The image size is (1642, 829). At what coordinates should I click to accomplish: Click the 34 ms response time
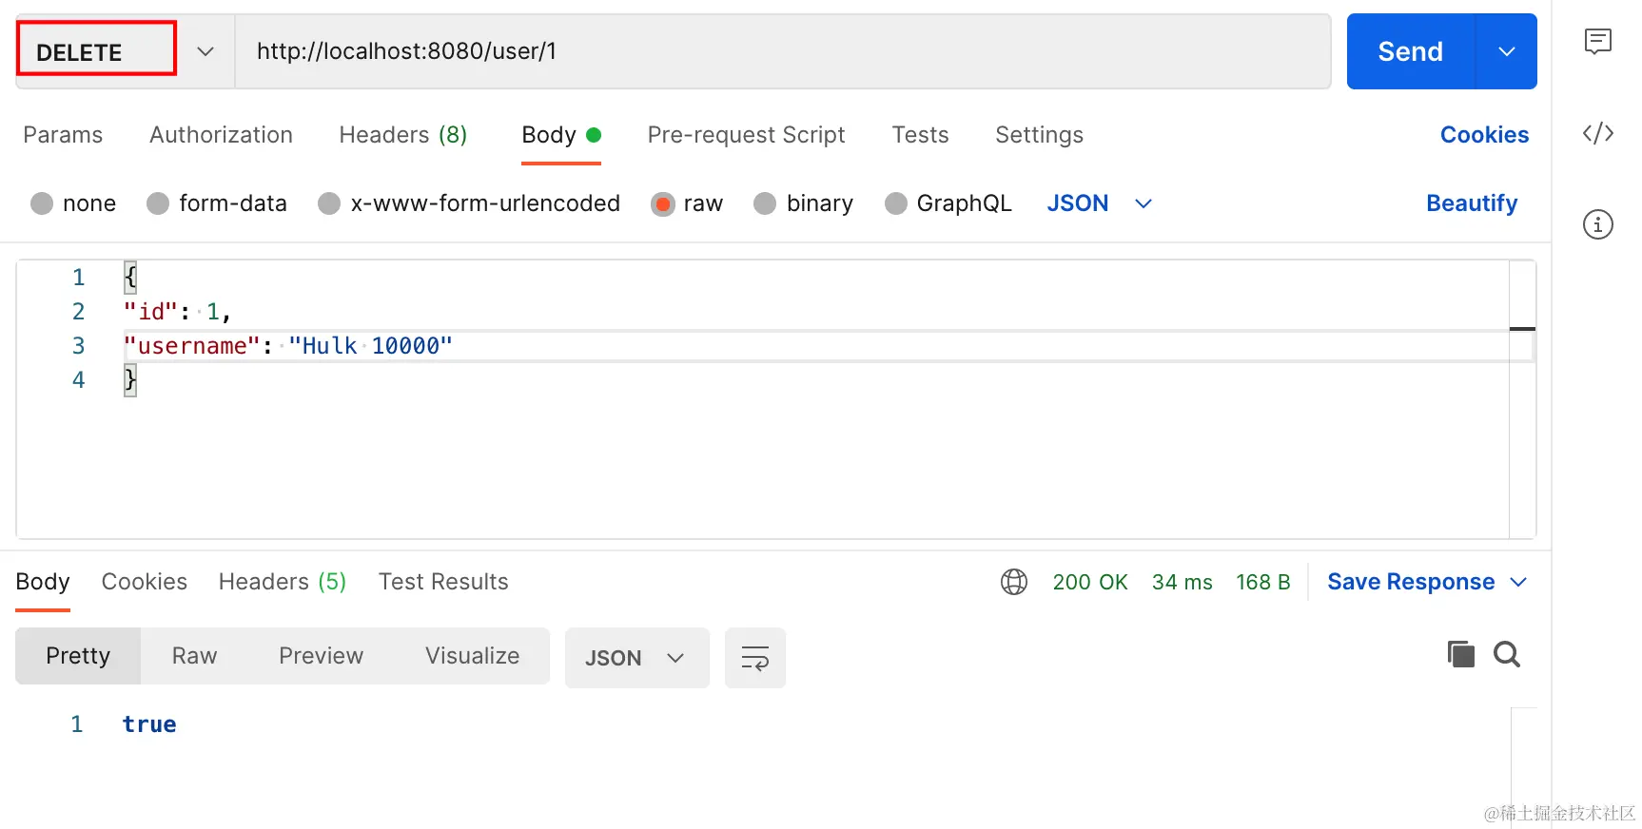tap(1182, 582)
